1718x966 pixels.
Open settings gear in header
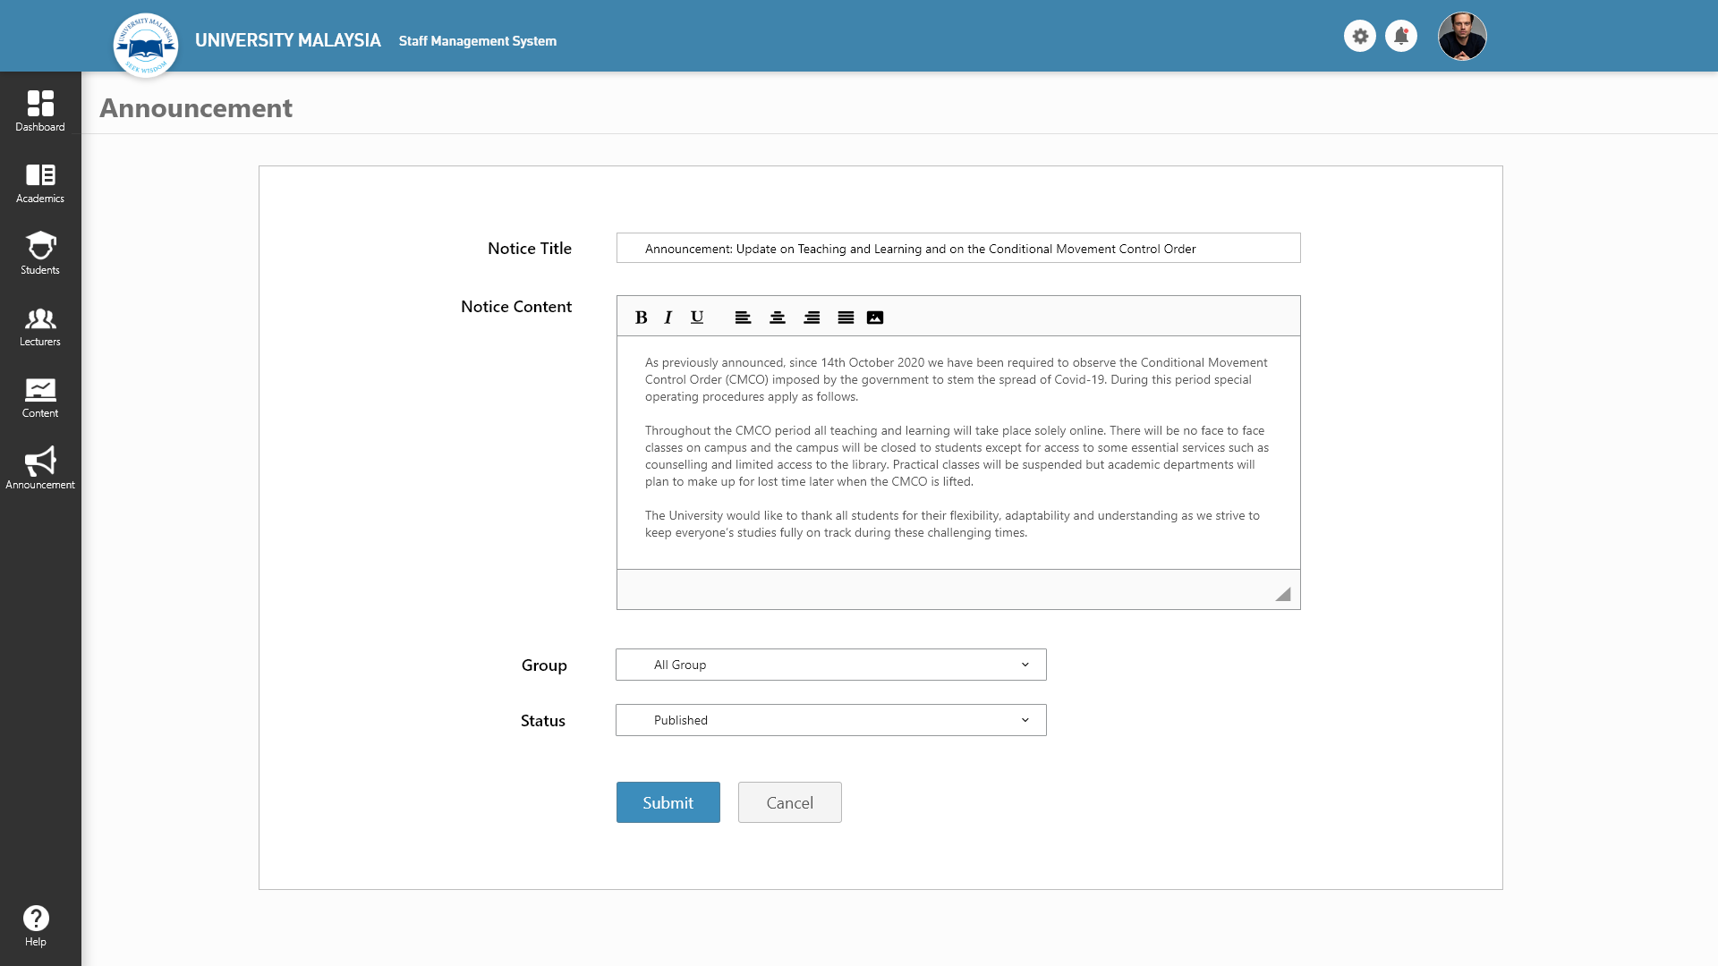(1360, 36)
